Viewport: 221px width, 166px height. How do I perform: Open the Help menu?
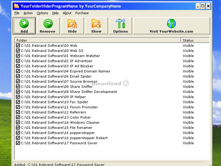click(55, 13)
